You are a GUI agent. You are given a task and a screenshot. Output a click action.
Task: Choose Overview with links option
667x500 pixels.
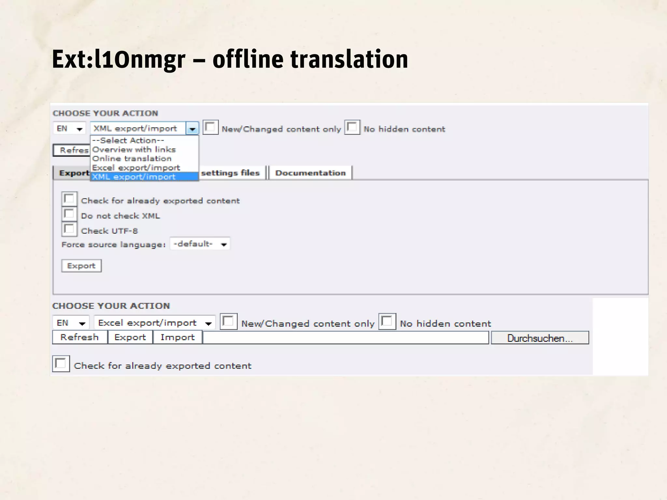coord(144,149)
